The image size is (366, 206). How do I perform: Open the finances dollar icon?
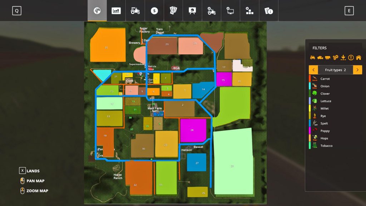point(154,10)
